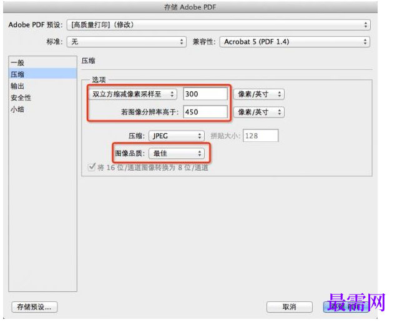Toggle 将 16 位/通道图像转换为 8 位/通道 checkbox

pos(91,167)
